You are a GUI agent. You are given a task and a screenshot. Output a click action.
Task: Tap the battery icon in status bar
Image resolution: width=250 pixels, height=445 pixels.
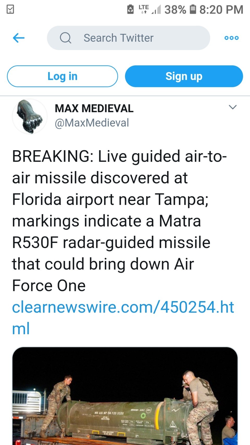tap(193, 9)
